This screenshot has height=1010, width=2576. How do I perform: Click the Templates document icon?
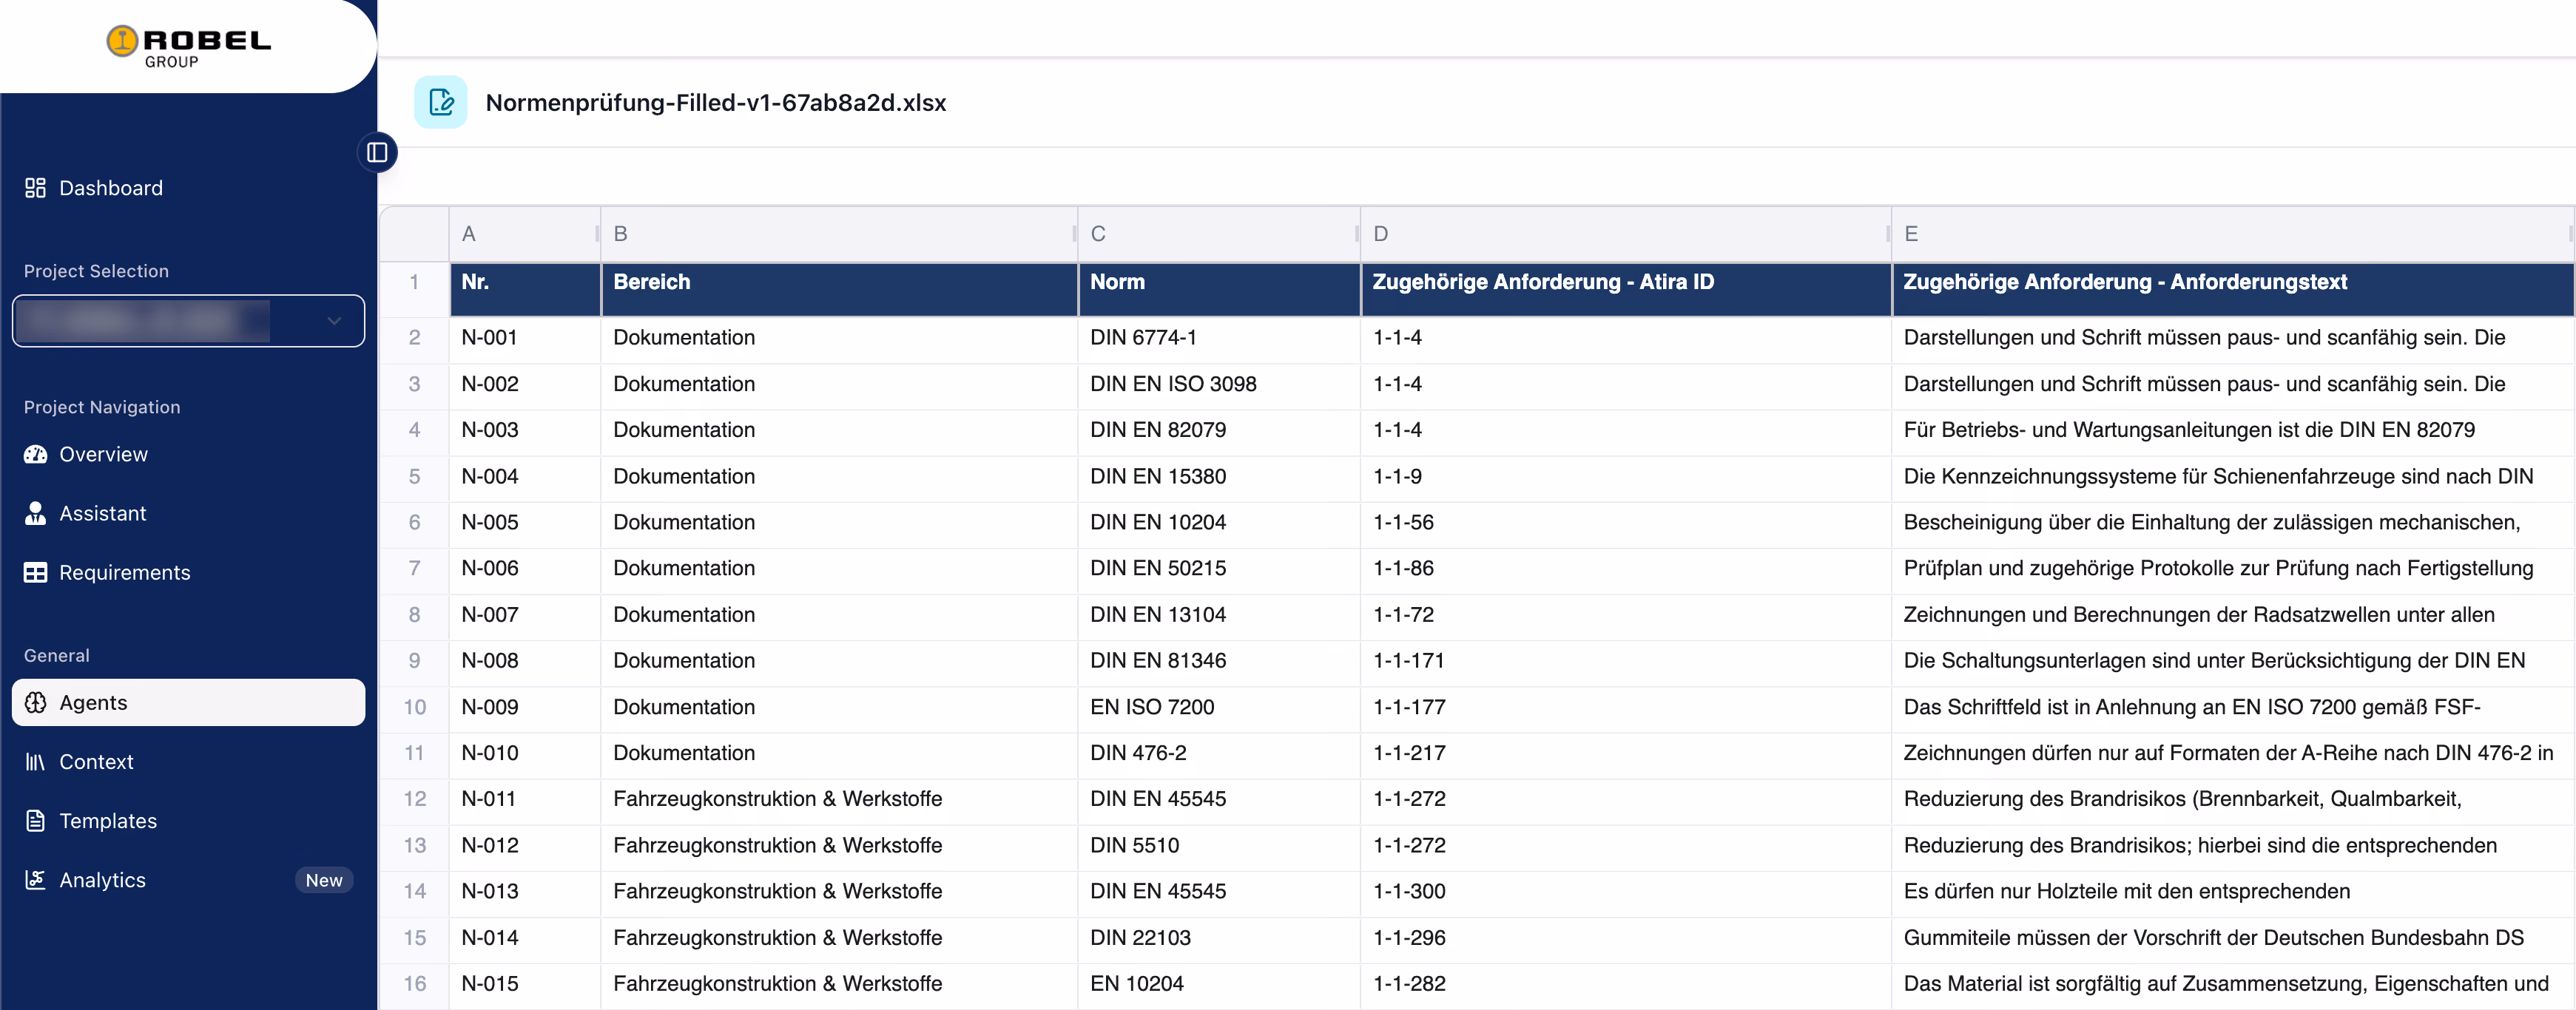[36, 820]
